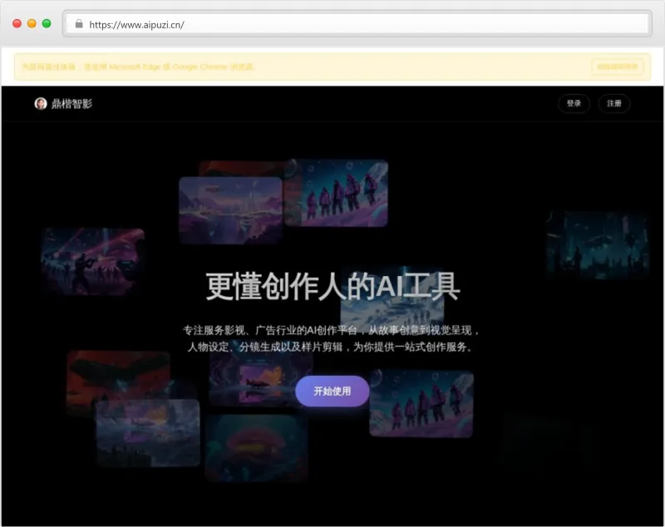Click the browser address bar
Viewport: 665px width, 527px height.
(332, 24)
